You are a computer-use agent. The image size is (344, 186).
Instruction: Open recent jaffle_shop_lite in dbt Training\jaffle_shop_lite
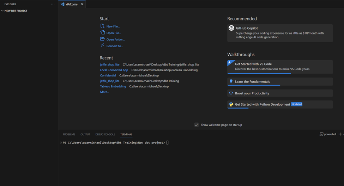pos(110,64)
